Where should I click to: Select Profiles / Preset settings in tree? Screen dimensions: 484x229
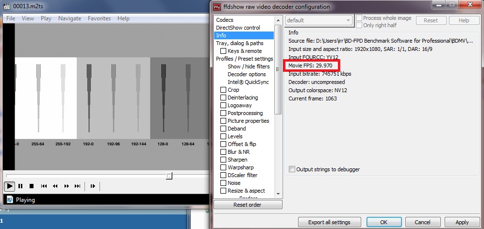[244, 59]
